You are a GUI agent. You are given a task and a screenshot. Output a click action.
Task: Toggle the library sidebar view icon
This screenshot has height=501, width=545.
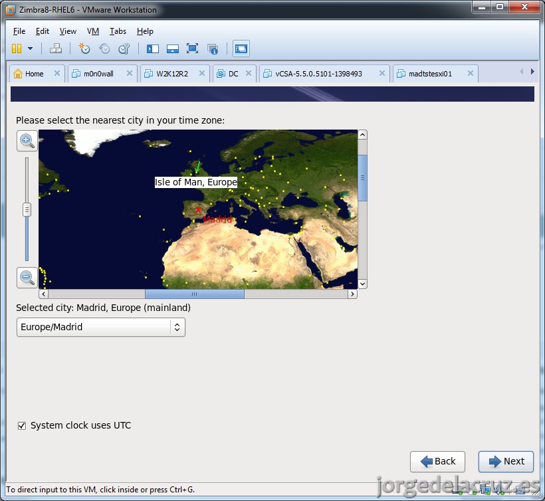pyautogui.click(x=153, y=49)
